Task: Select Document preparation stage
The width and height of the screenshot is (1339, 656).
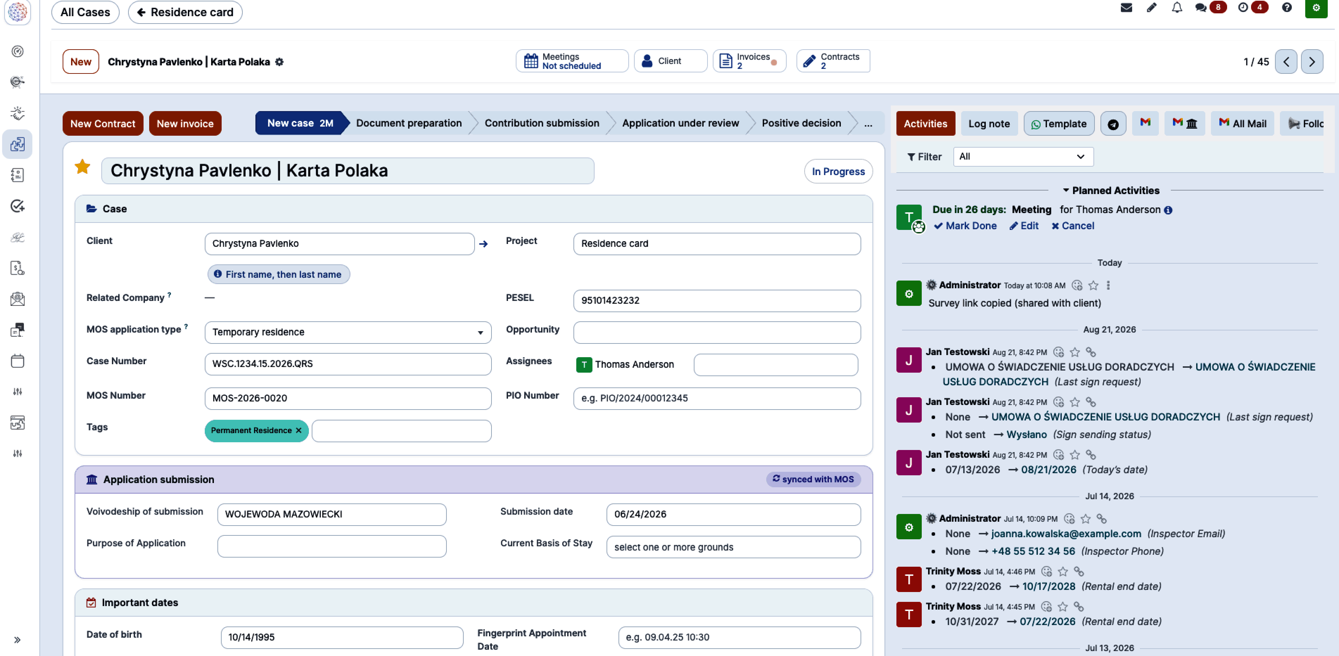Action: (408, 123)
